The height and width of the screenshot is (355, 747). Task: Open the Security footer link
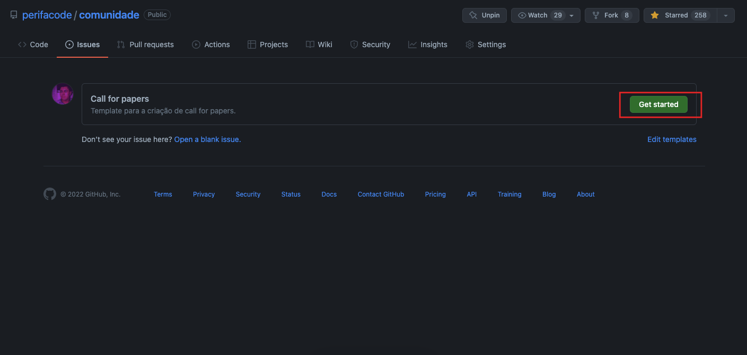(248, 194)
